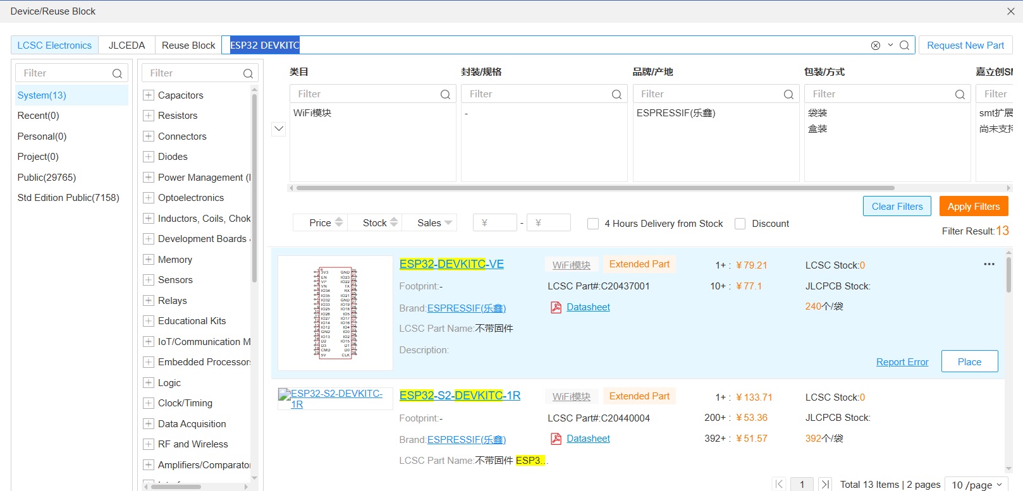1023x491 pixels.
Task: Click the ESP32-DEVKITC-VE symbol thumbnail
Action: tap(335, 313)
